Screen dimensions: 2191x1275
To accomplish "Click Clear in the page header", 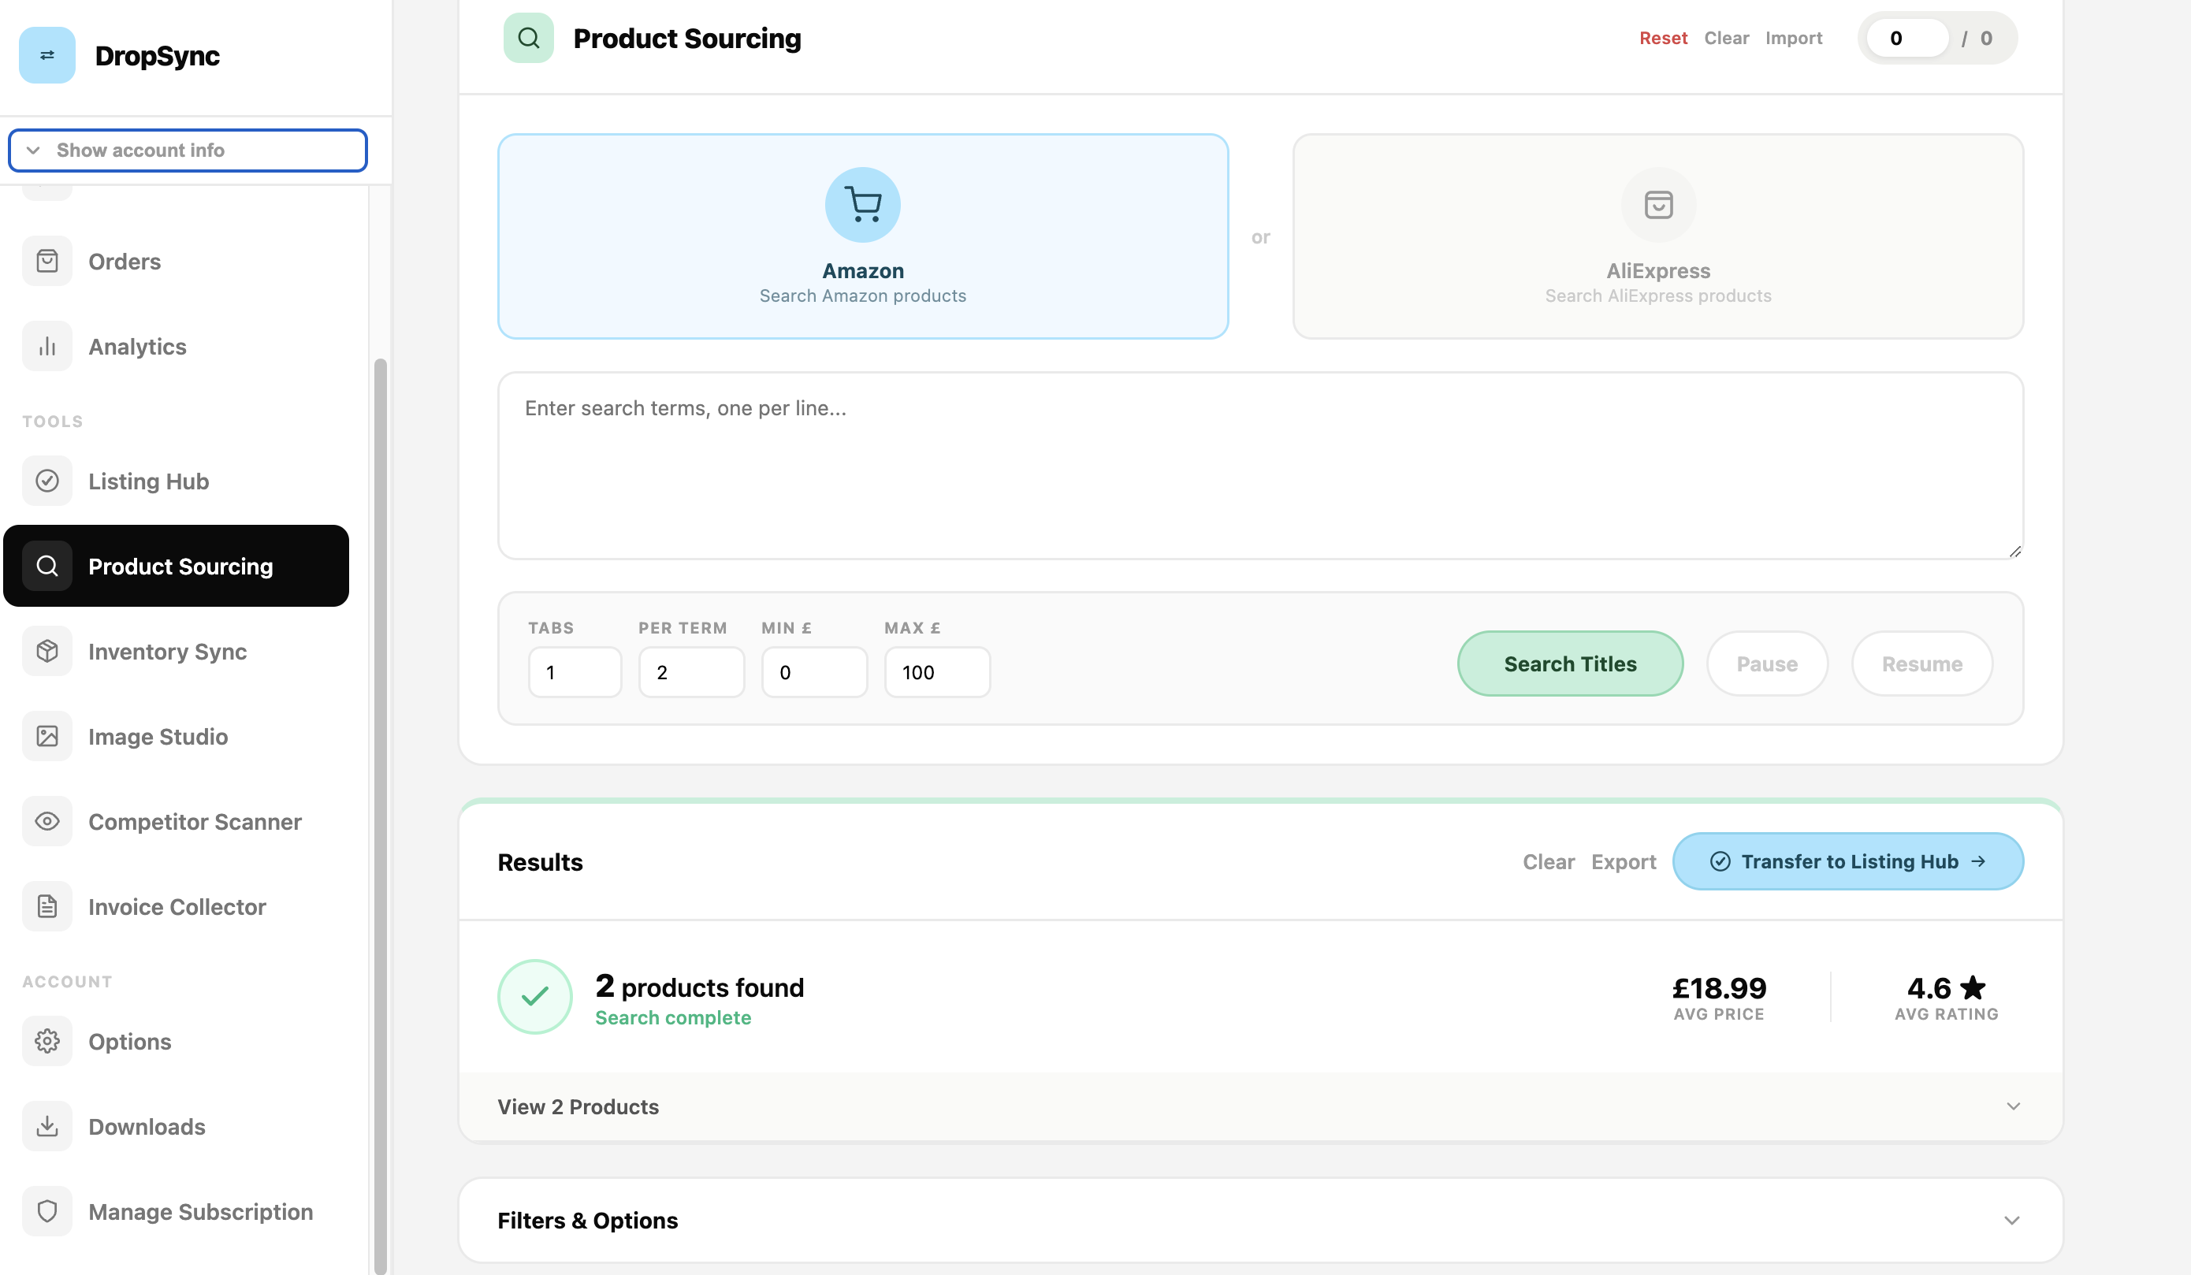I will [x=1726, y=39].
